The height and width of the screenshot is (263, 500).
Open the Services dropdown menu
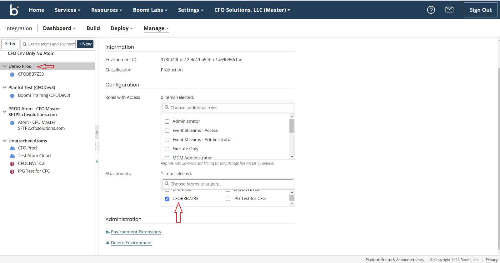point(67,10)
